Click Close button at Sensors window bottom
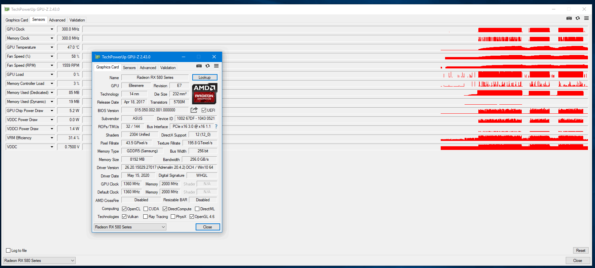The height and width of the screenshot is (268, 595). pyautogui.click(x=578, y=261)
